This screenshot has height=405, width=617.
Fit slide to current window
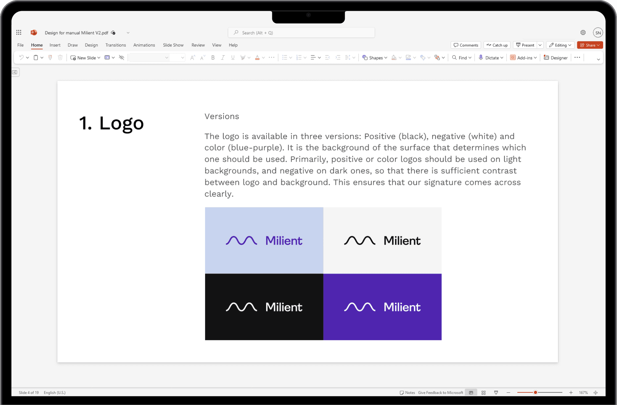[596, 392]
